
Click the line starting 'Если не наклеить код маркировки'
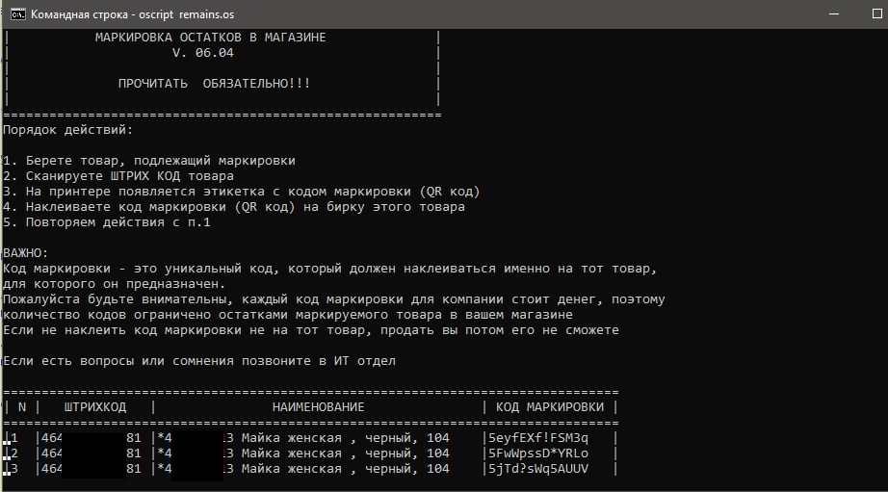[311, 329]
